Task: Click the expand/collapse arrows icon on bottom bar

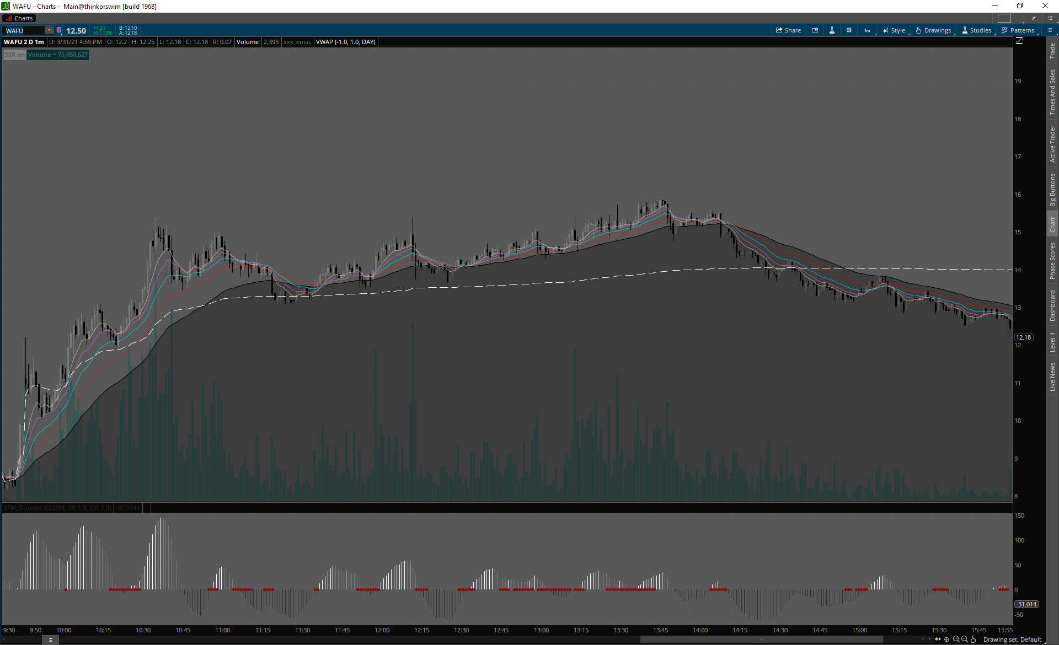Action: point(938,639)
